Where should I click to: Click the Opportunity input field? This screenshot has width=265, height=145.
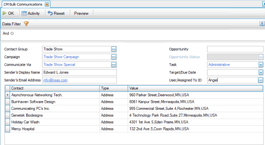tap(235, 49)
